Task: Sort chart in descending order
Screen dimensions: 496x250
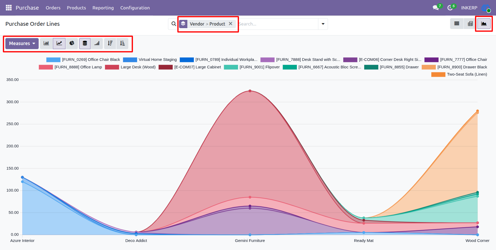Action: 110,43
